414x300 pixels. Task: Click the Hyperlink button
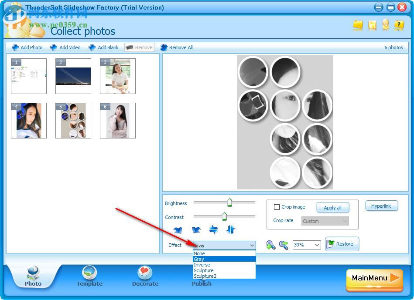(381, 206)
